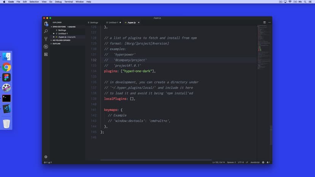This screenshot has width=315, height=177.
Task: Switch to the Untitled-1 tab
Action: coord(113,22)
